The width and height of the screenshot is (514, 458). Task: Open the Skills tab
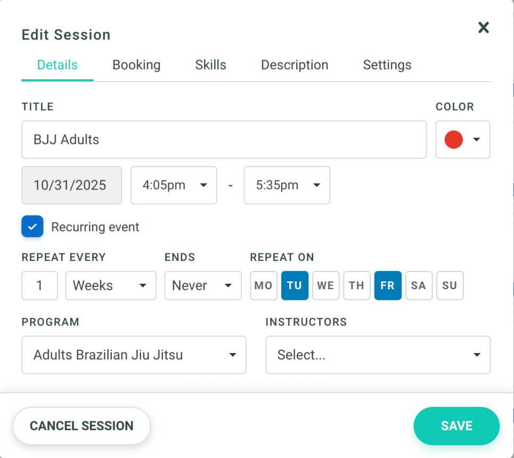coord(210,64)
